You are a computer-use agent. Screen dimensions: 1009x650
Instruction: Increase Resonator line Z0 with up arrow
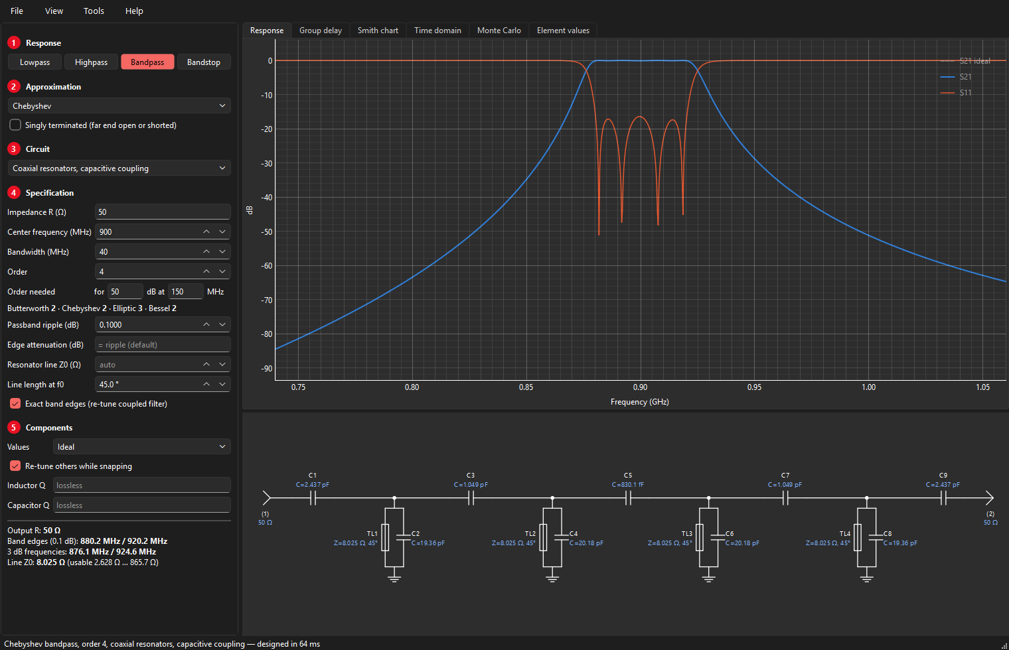(206, 364)
